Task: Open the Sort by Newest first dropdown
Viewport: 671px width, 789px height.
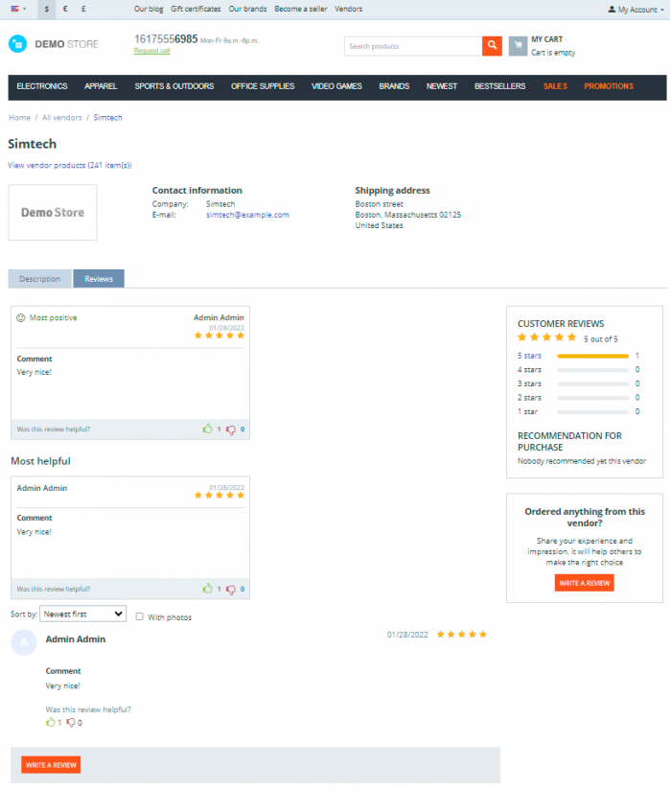Action: pos(83,614)
